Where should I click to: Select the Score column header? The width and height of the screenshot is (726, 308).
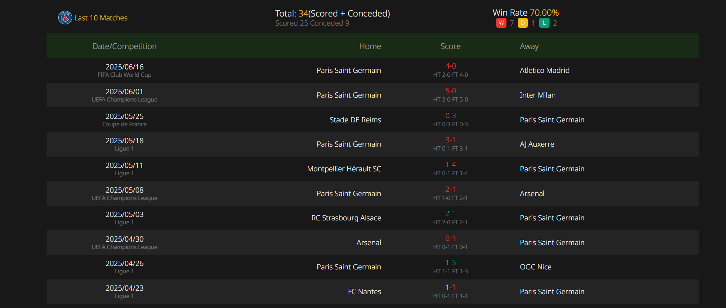pyautogui.click(x=450, y=46)
